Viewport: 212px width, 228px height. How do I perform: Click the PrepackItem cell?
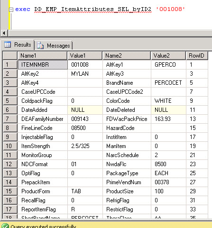(x=43, y=182)
